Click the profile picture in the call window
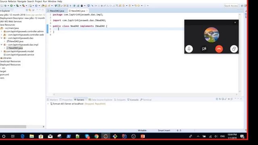258x145 pixels. pos(211,35)
